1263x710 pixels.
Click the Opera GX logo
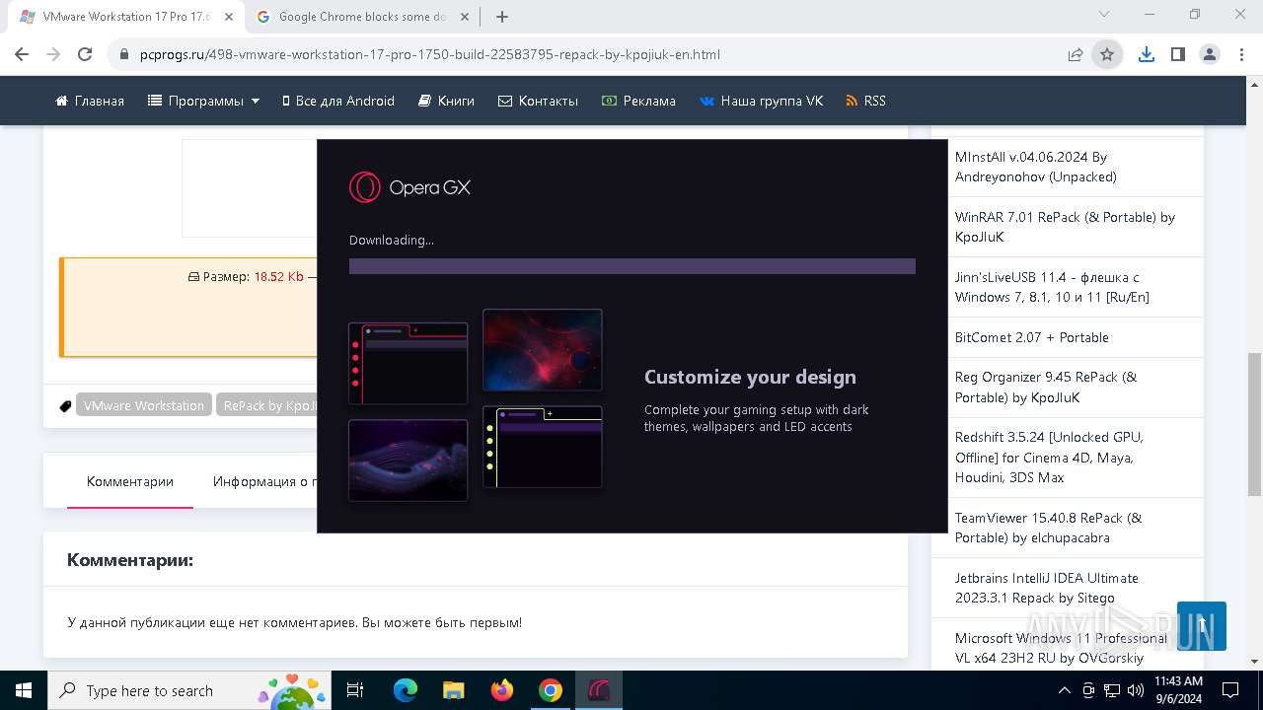click(409, 186)
